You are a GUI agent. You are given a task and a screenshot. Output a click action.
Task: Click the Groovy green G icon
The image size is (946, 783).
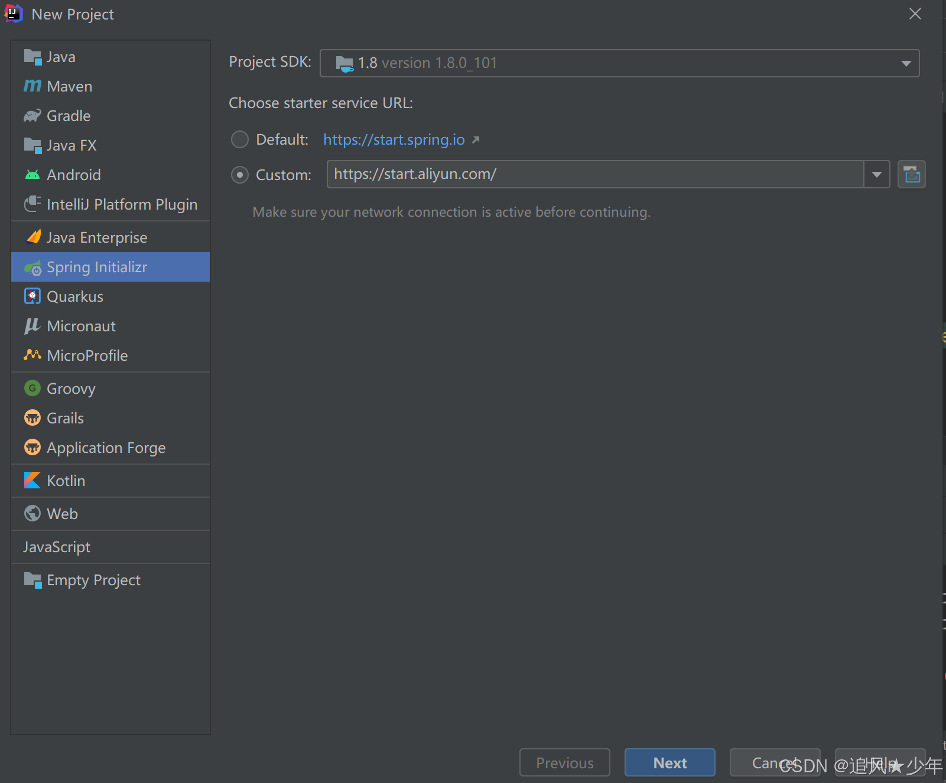32,389
